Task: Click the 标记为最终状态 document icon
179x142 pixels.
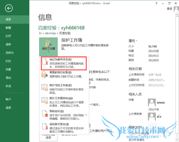Action: (45, 62)
